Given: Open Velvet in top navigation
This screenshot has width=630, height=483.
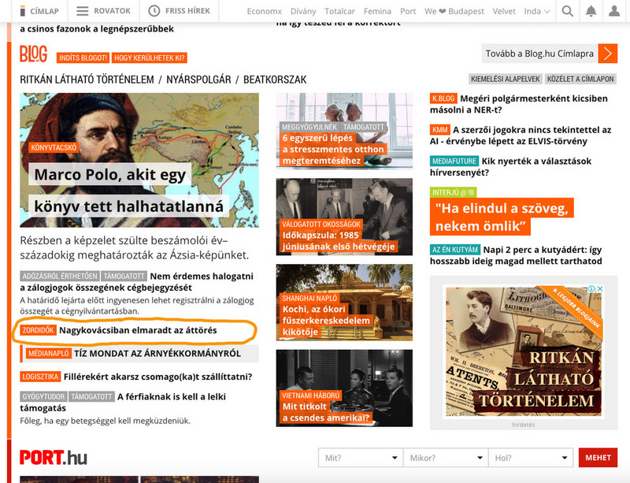Looking at the screenshot, I should tap(504, 11).
